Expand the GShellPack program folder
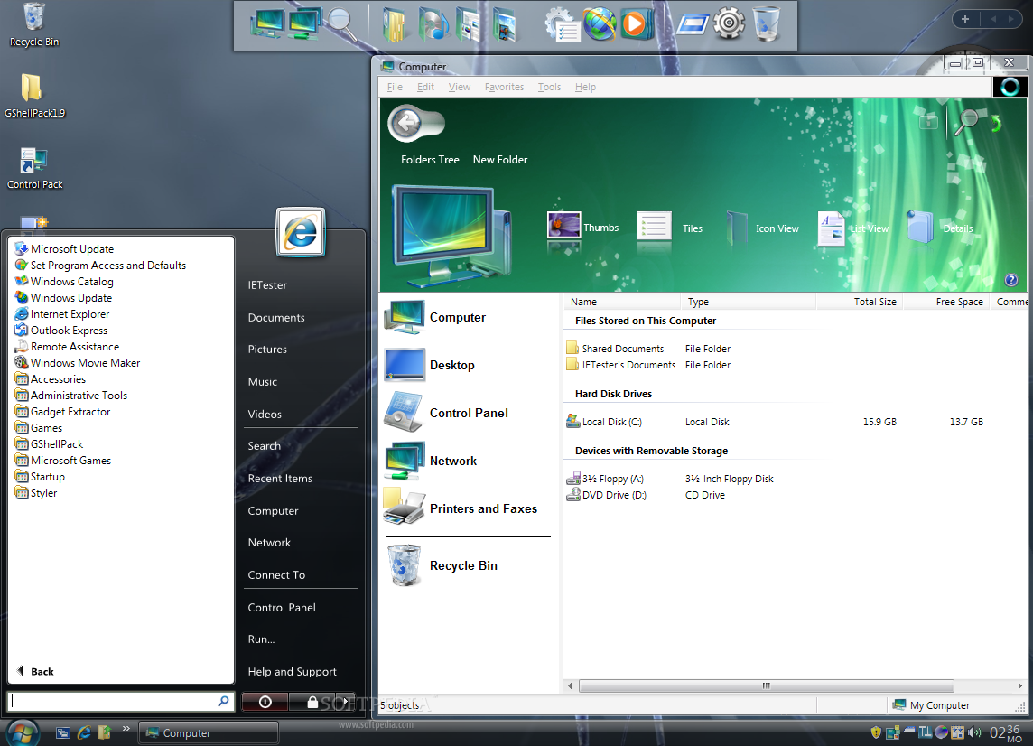Screen dimensions: 1033x746 pos(49,444)
